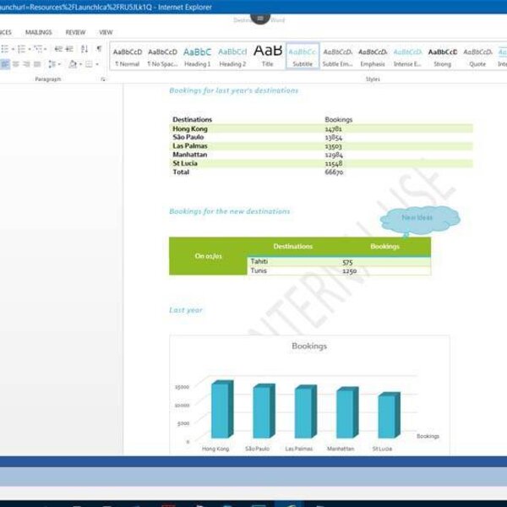
Task: Click the 'Manhattan' table cell
Action: click(x=189, y=155)
